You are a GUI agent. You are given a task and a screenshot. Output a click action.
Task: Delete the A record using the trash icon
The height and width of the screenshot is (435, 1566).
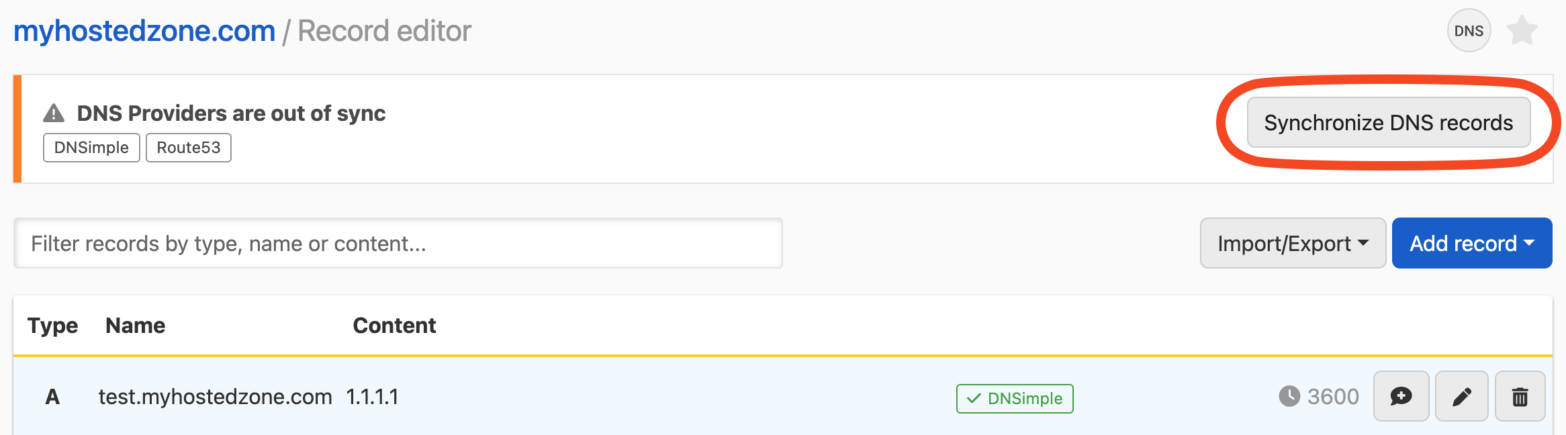tap(1520, 396)
